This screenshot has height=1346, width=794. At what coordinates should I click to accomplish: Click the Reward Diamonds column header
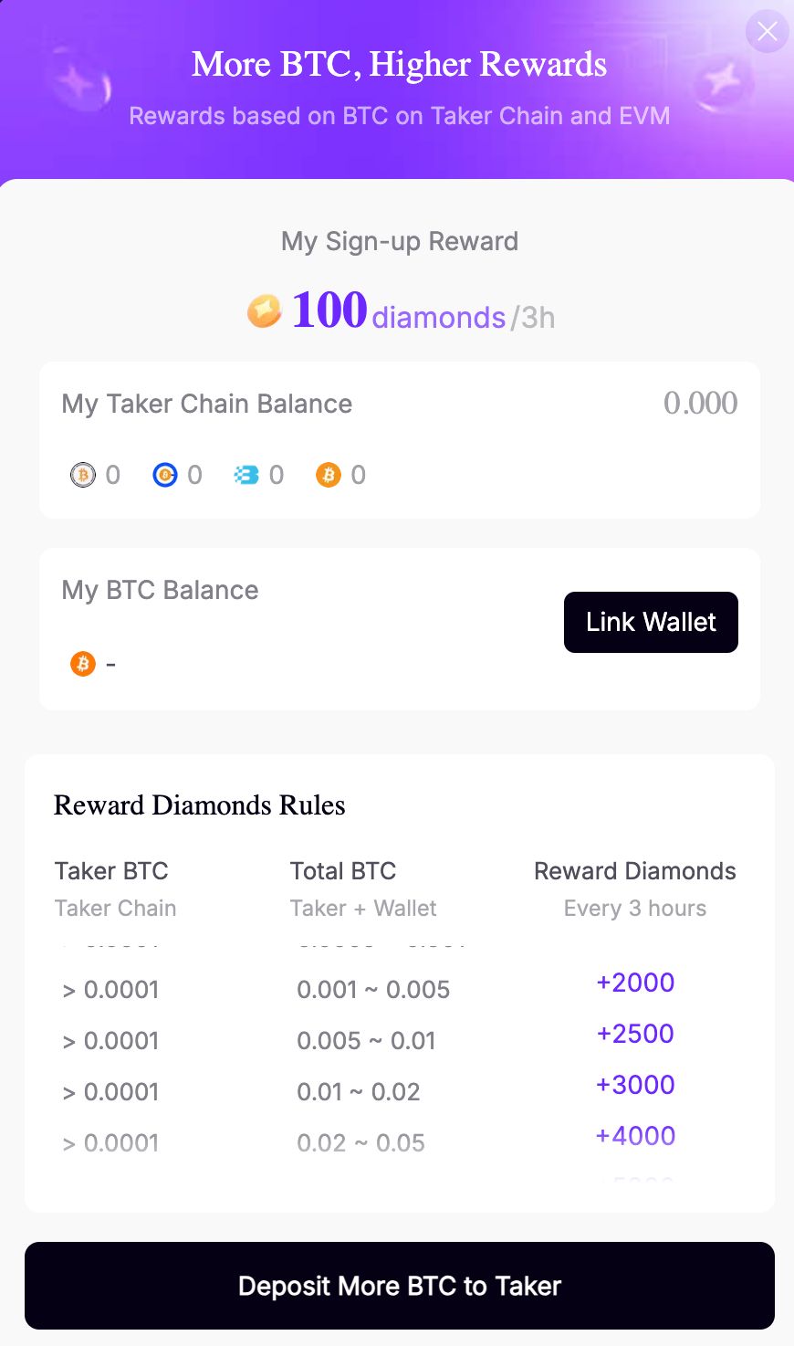click(x=635, y=871)
